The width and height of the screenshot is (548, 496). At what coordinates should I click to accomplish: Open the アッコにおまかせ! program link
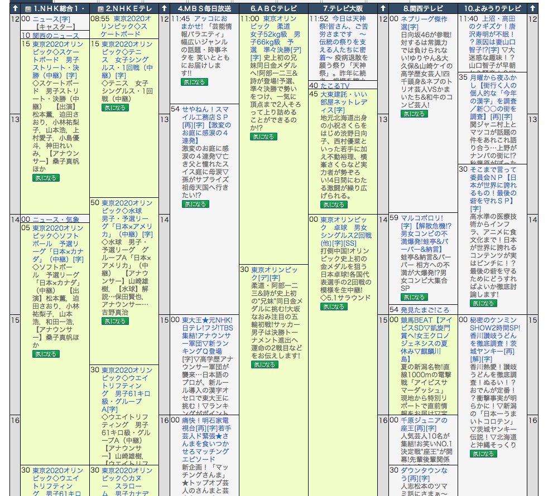point(205,22)
